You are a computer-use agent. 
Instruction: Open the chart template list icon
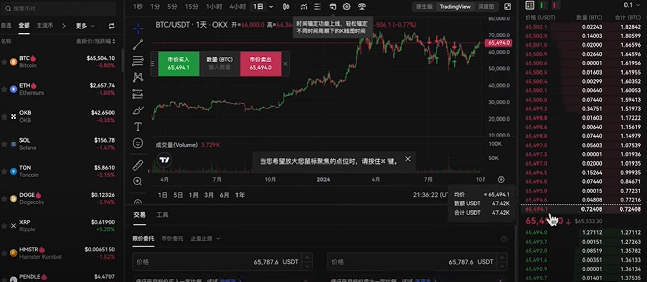click(x=318, y=7)
